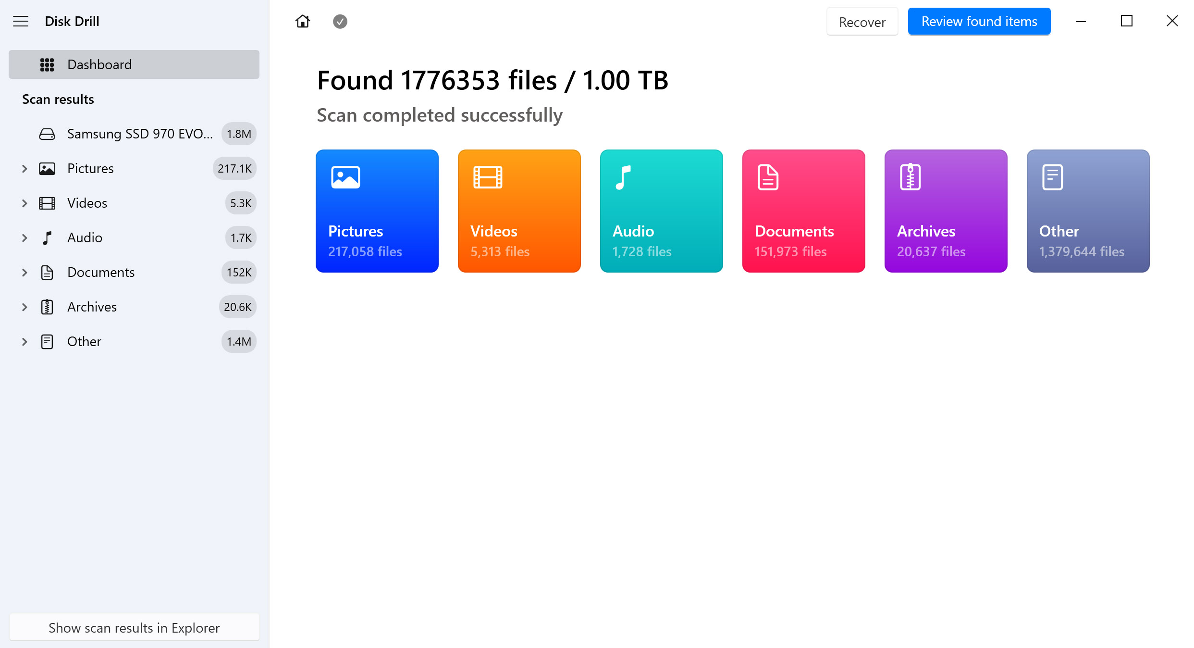Image resolution: width=1194 pixels, height=648 pixels.
Task: Click the checkmark status icon
Action: tap(340, 22)
